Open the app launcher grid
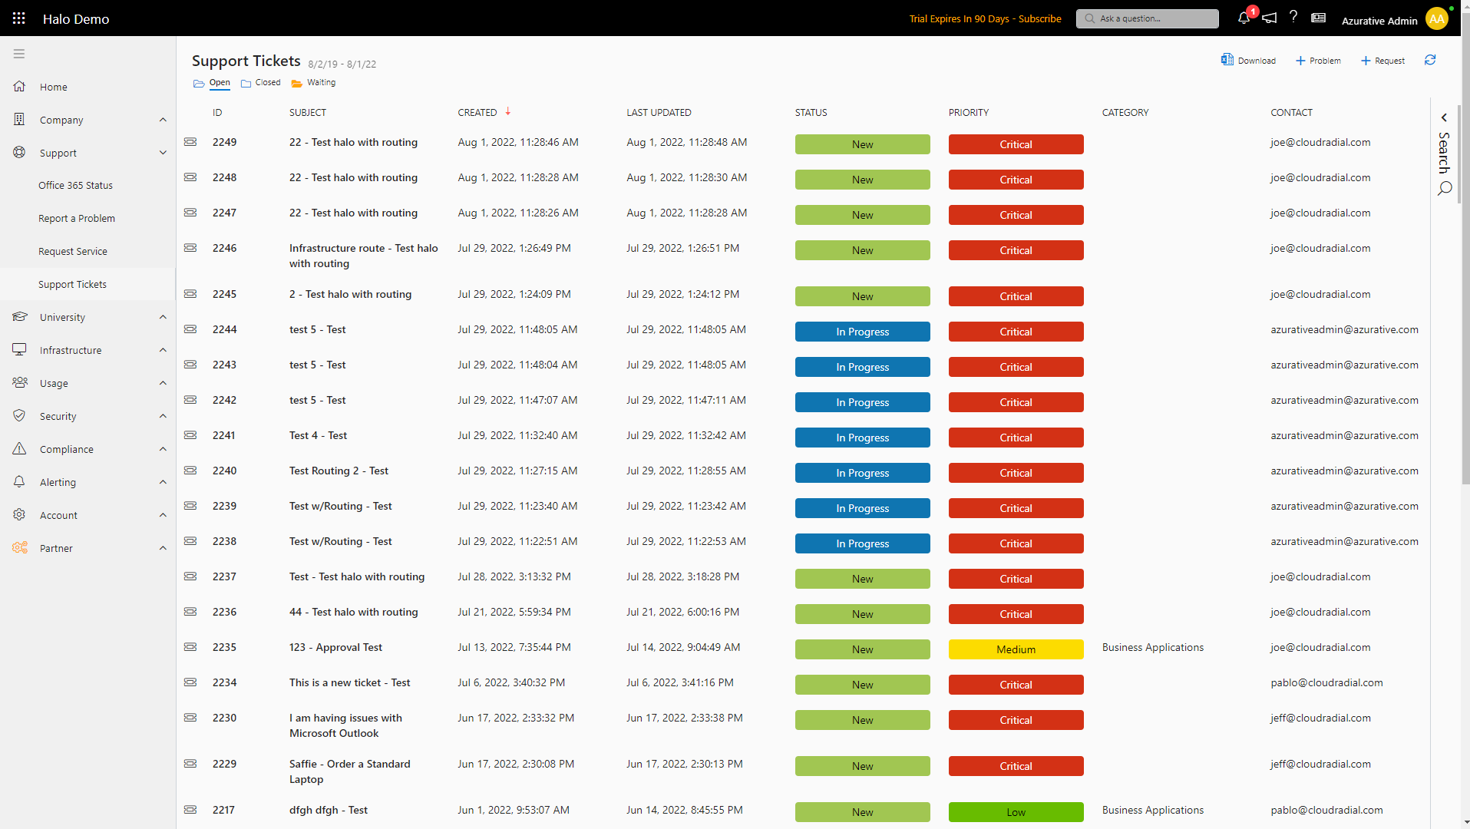The height and width of the screenshot is (829, 1470). [x=18, y=18]
